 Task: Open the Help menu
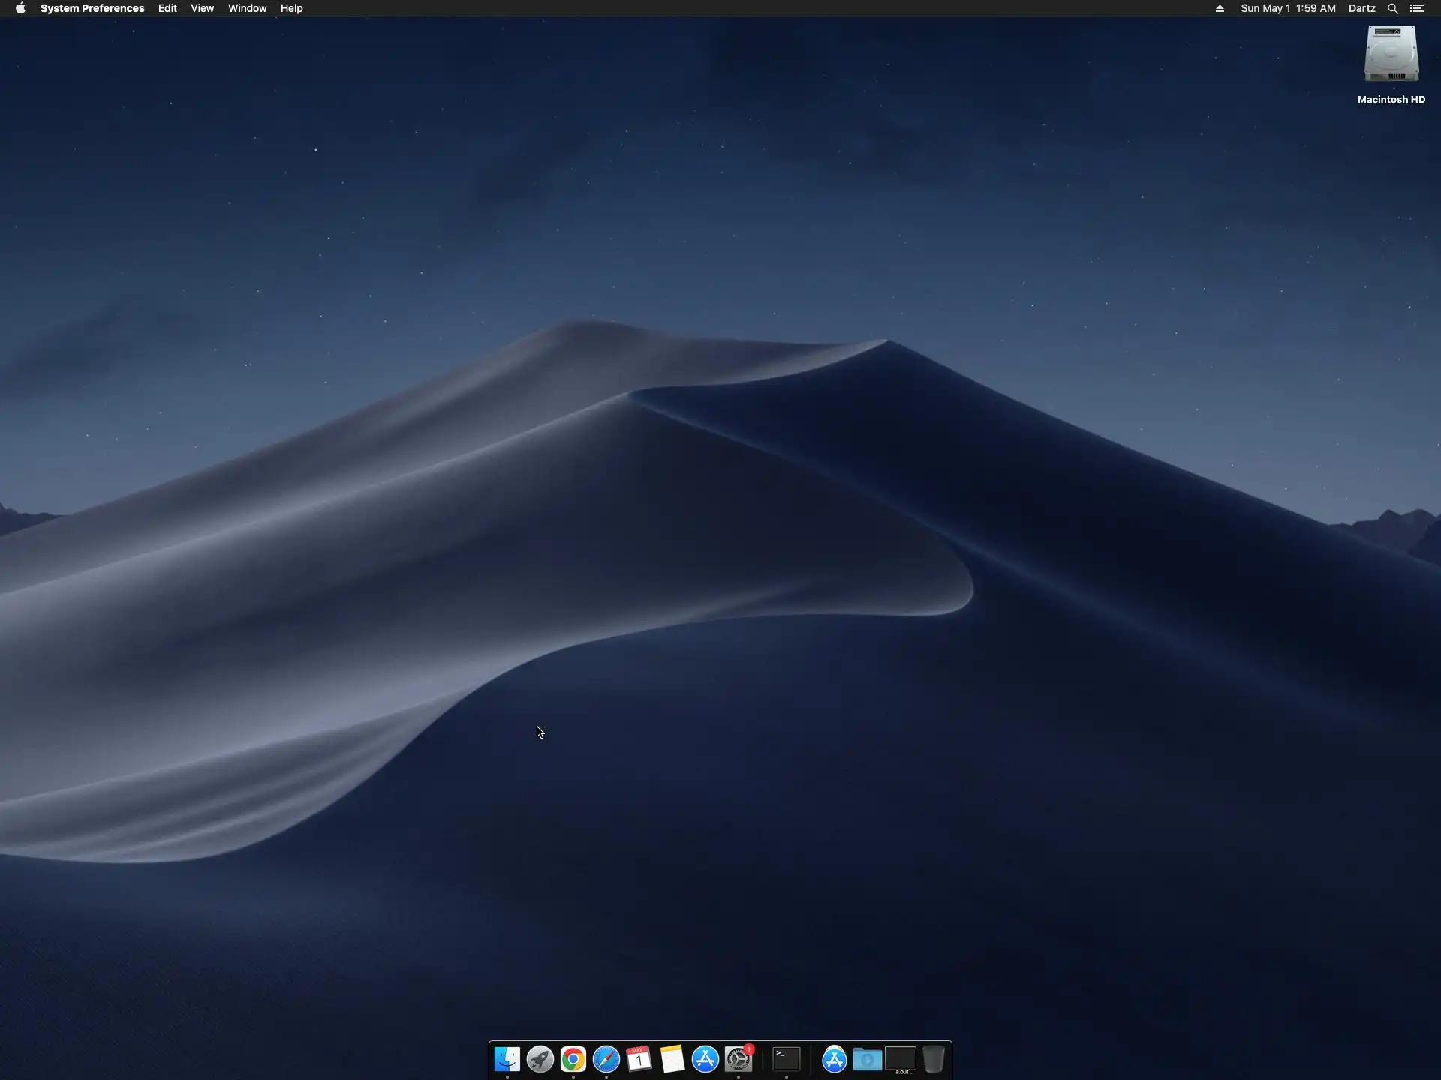pos(291,8)
